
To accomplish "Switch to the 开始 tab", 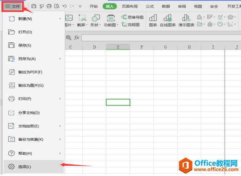I will [x=93, y=6].
